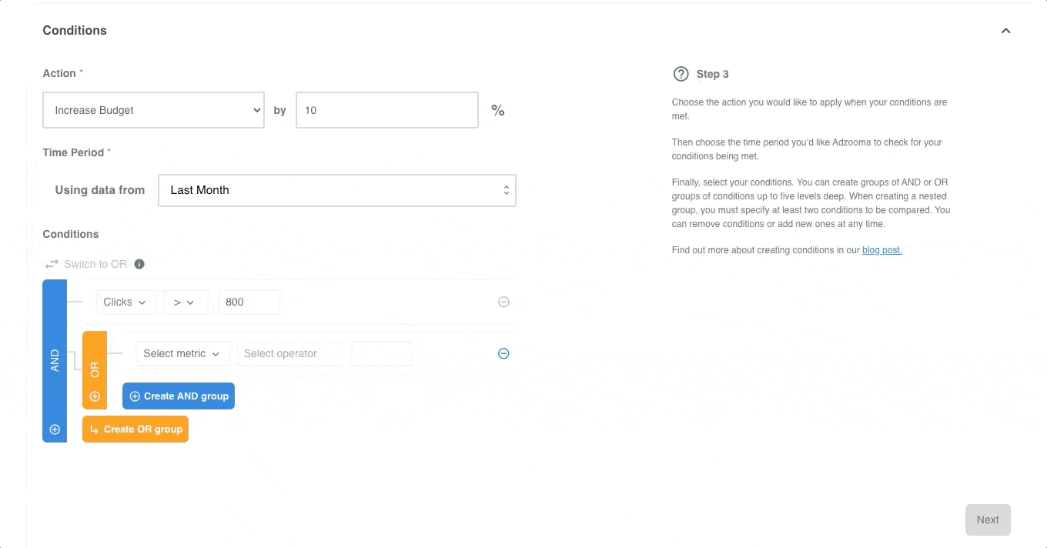
Task: Remove the Select metric condition row
Action: coord(503,353)
